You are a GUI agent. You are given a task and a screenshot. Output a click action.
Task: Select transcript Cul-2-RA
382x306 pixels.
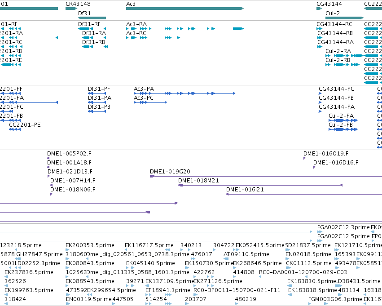pyautogui.click(x=344, y=56)
